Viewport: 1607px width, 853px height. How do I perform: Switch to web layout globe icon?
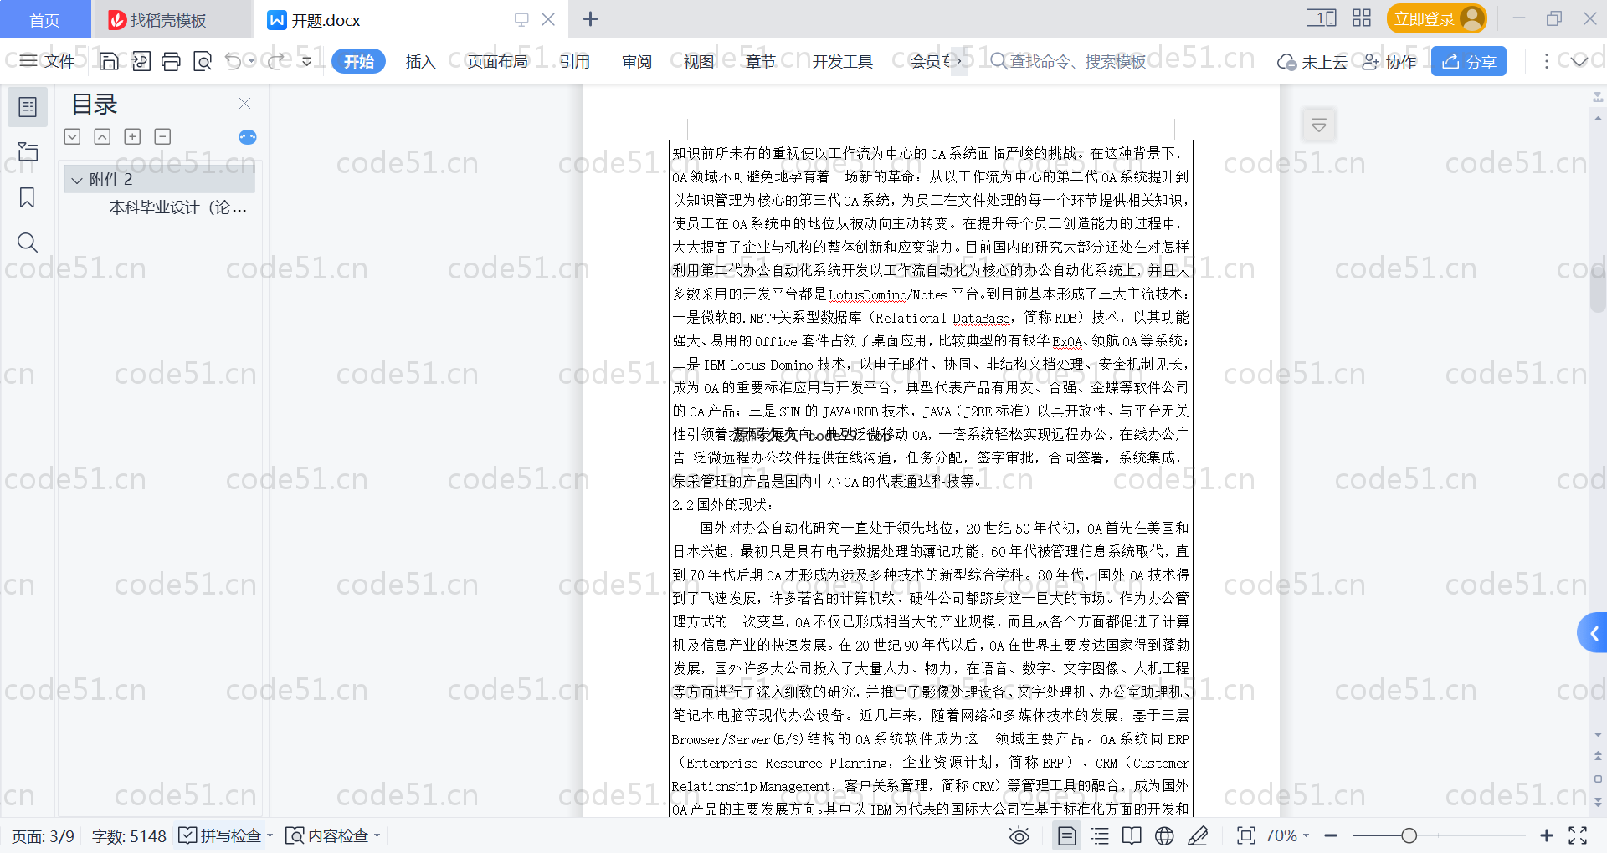pyautogui.click(x=1164, y=835)
